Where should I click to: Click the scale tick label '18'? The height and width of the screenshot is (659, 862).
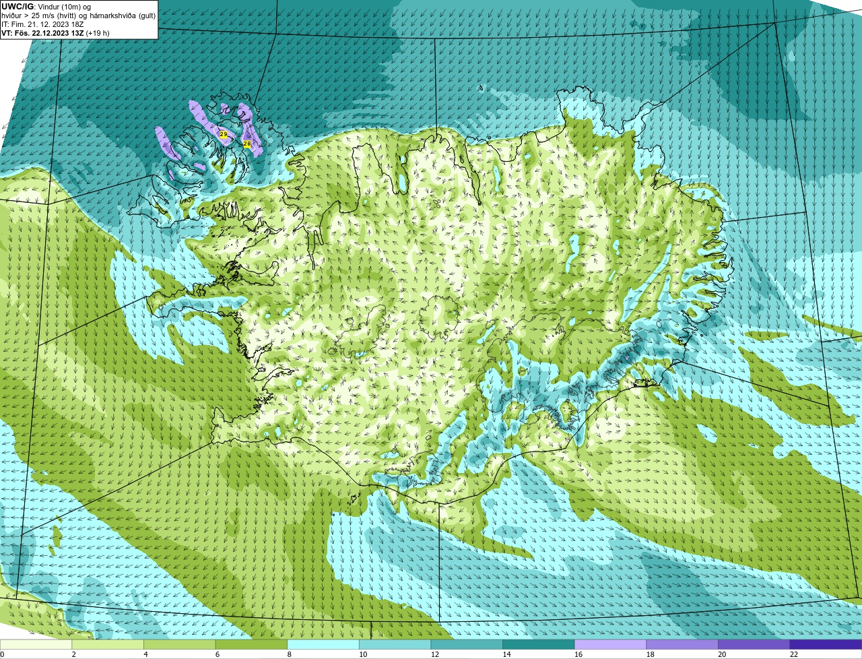[651, 654]
